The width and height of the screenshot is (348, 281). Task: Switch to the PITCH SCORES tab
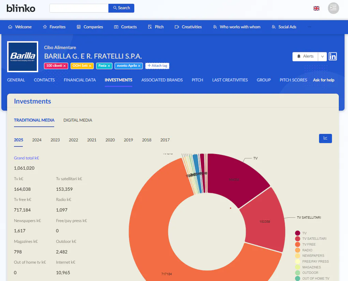pos(293,80)
